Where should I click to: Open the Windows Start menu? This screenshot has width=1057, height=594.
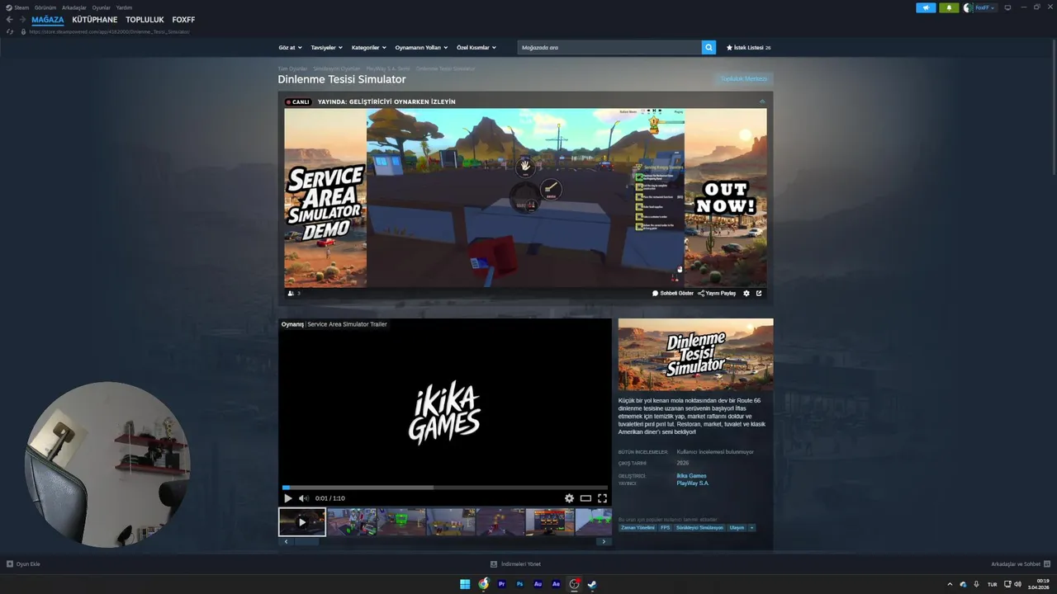[x=465, y=584]
